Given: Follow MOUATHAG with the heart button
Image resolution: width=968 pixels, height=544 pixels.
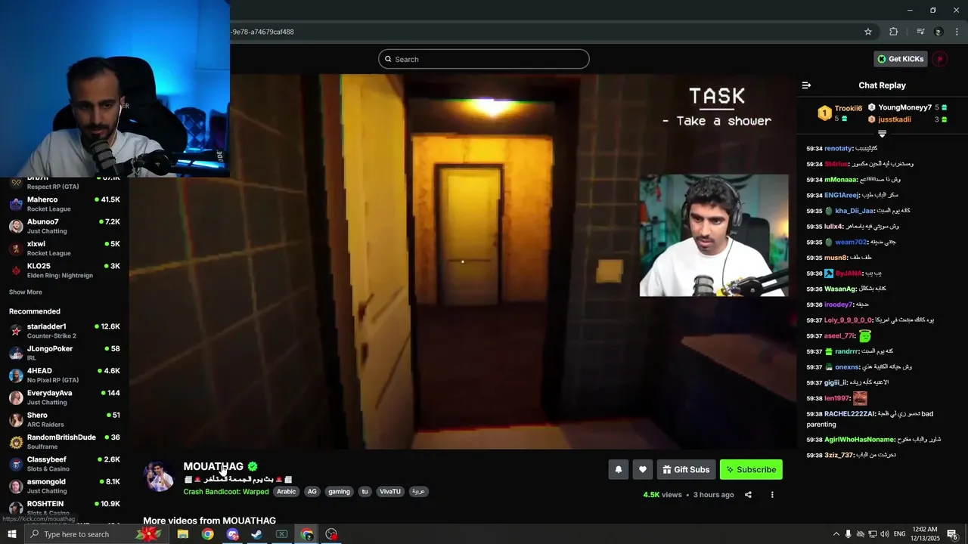Looking at the screenshot, I should (643, 469).
